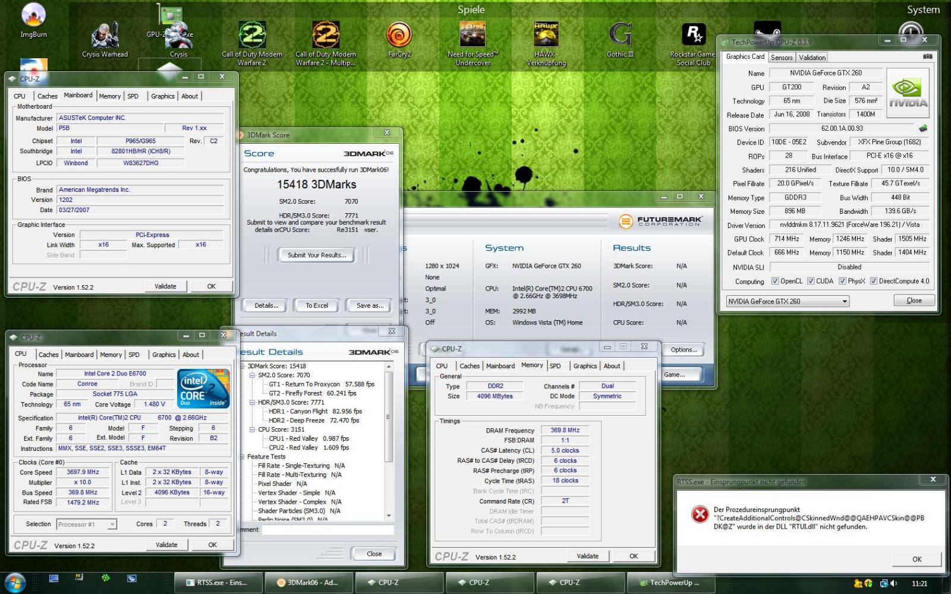Toggle the OpenCL checkbox in GPU-Z
The width and height of the screenshot is (951, 594).
click(775, 281)
